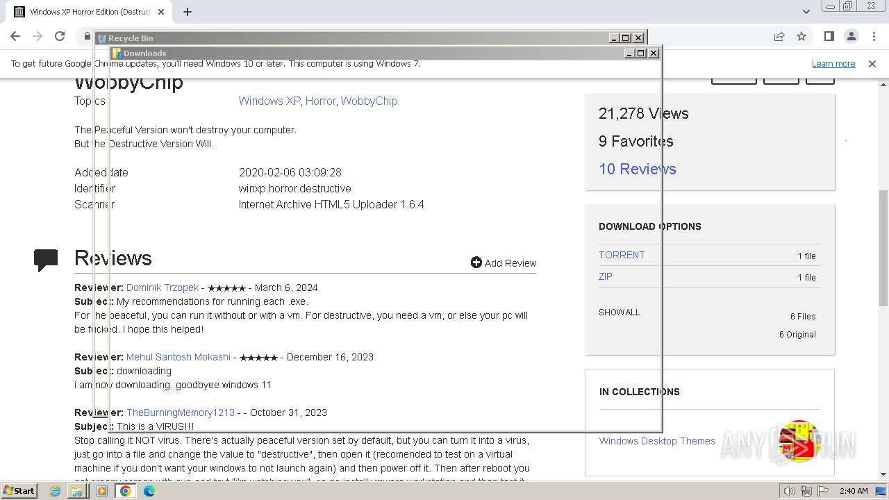Close the Downloads window
Viewport: 889px width, 500px height.
[x=653, y=53]
